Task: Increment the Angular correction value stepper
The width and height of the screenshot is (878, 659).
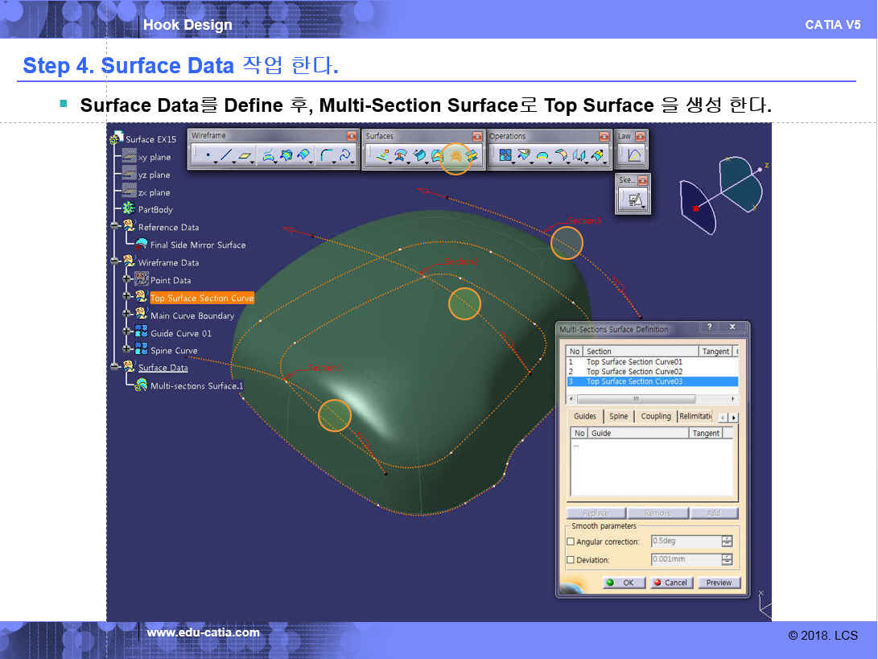Action: (x=727, y=538)
